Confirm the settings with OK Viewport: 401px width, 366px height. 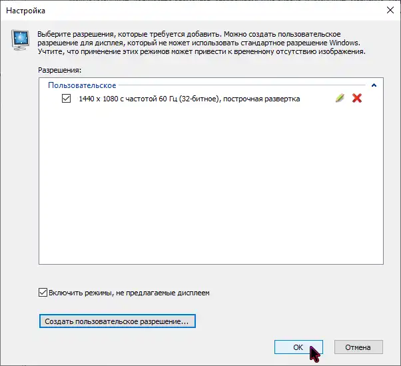[x=298, y=347]
